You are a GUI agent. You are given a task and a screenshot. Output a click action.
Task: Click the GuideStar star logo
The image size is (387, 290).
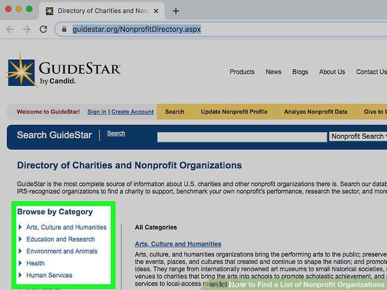(21, 71)
